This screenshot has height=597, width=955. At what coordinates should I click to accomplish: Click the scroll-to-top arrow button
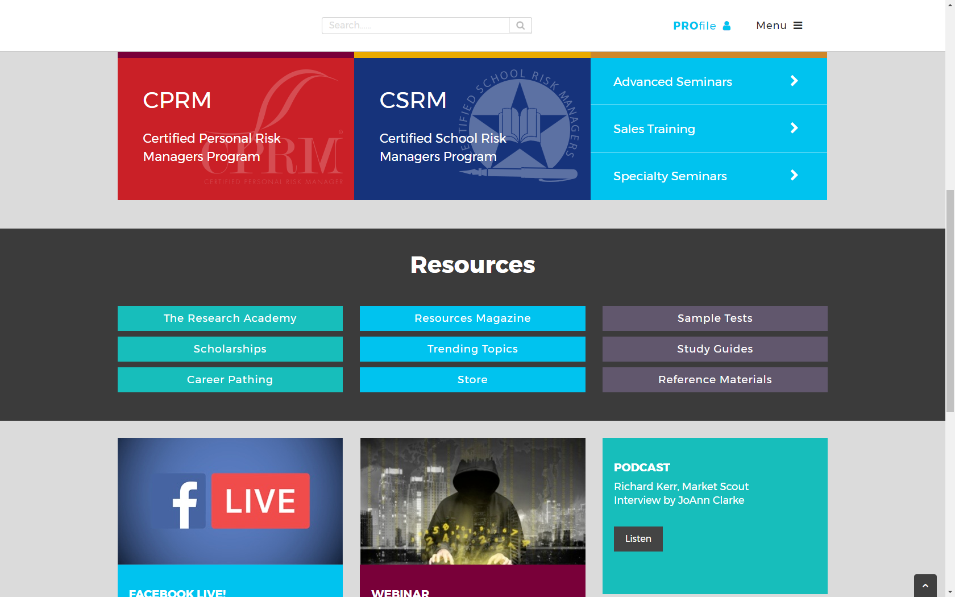point(925,586)
